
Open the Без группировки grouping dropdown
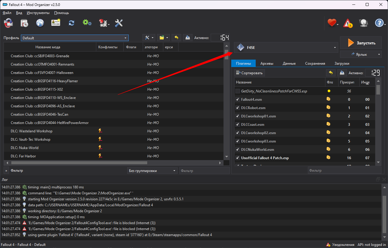pyautogui.click(x=152, y=171)
